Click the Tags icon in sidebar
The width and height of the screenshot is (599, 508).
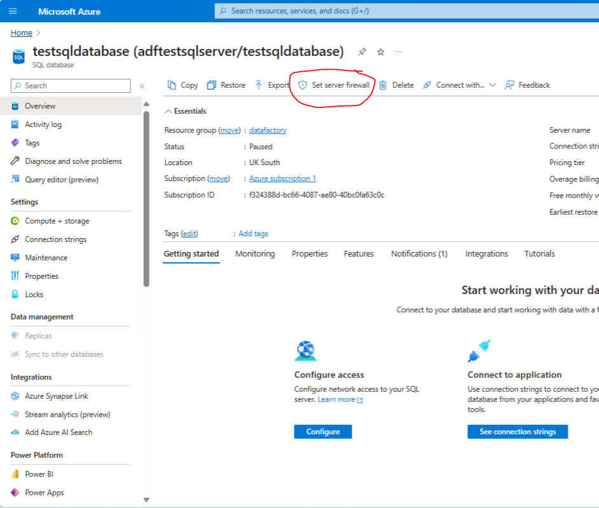click(x=15, y=143)
